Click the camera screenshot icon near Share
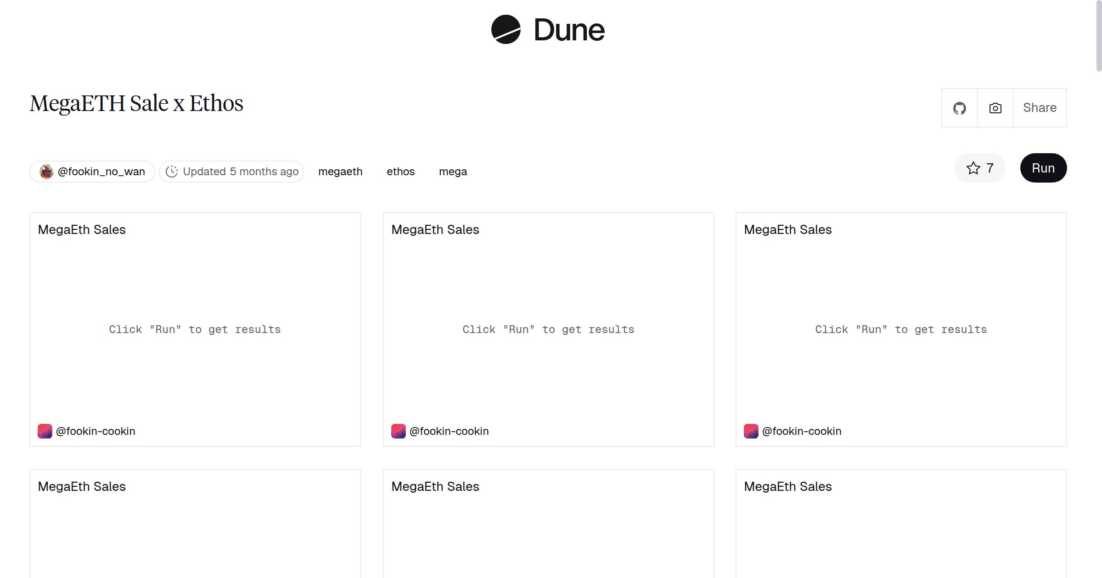The width and height of the screenshot is (1102, 578). coord(995,107)
